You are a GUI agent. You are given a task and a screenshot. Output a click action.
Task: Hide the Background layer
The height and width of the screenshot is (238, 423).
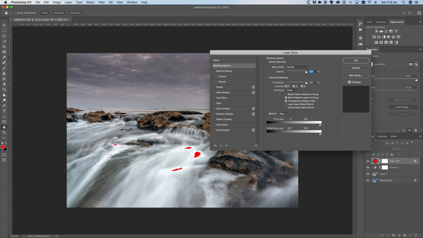point(368,180)
